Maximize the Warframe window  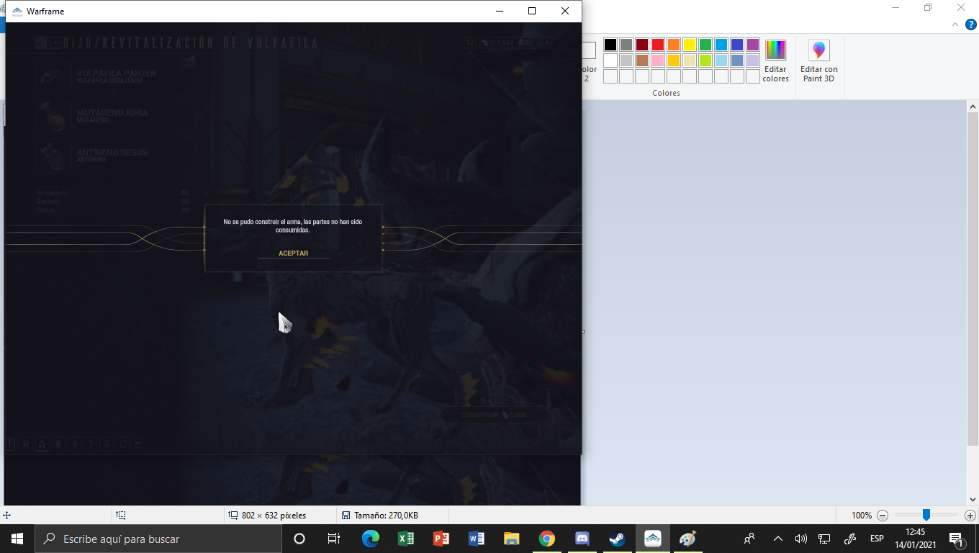[x=532, y=11]
